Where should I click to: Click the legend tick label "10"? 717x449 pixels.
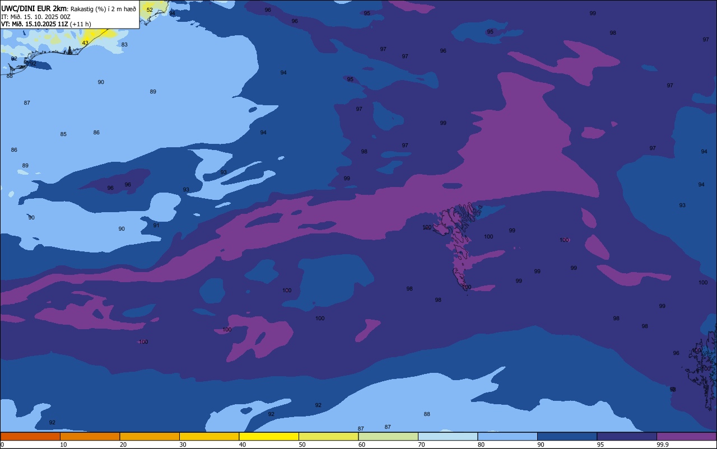[63, 445]
